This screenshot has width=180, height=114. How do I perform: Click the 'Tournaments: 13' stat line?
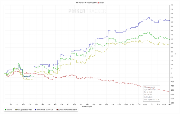(149, 87)
